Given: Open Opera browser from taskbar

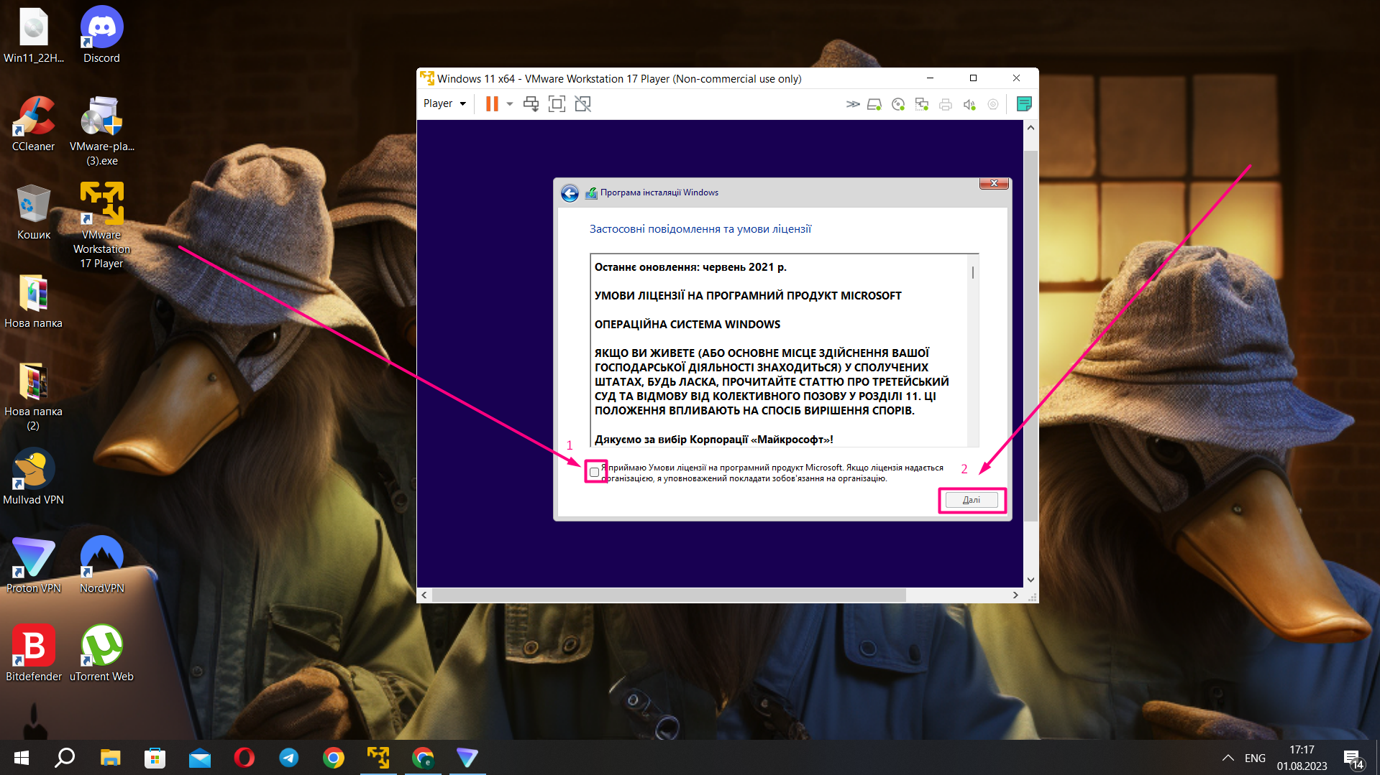Looking at the screenshot, I should [x=245, y=758].
